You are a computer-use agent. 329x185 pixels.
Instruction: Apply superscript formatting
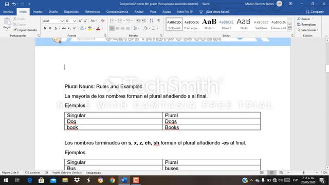coord(74,28)
